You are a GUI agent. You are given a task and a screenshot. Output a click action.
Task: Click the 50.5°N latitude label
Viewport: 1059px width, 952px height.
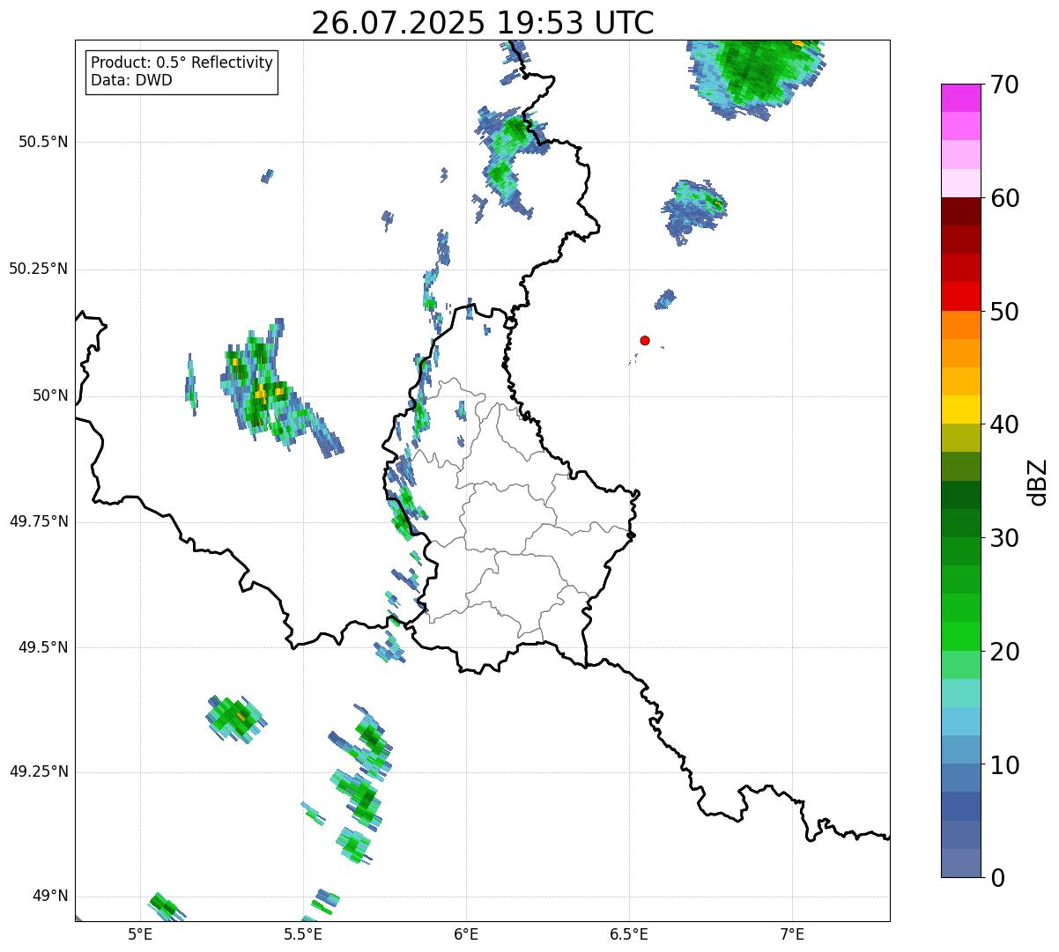click(43, 142)
